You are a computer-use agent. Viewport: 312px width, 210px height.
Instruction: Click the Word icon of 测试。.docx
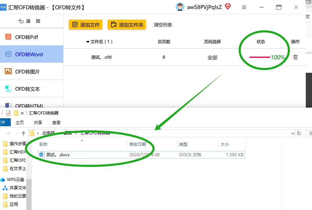(x=42, y=154)
